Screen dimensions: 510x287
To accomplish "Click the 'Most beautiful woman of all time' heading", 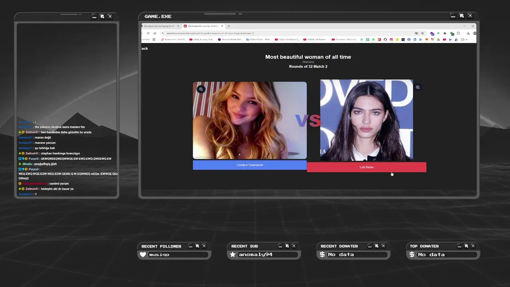I will pyautogui.click(x=308, y=57).
